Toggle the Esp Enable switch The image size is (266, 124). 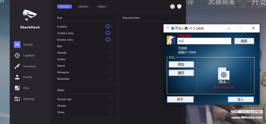[x=108, y=26]
